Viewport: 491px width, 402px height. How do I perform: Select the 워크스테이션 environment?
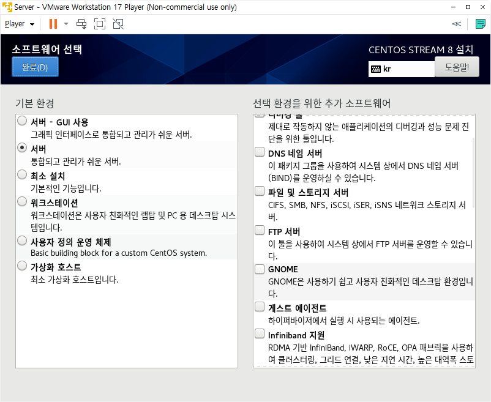[x=22, y=201]
